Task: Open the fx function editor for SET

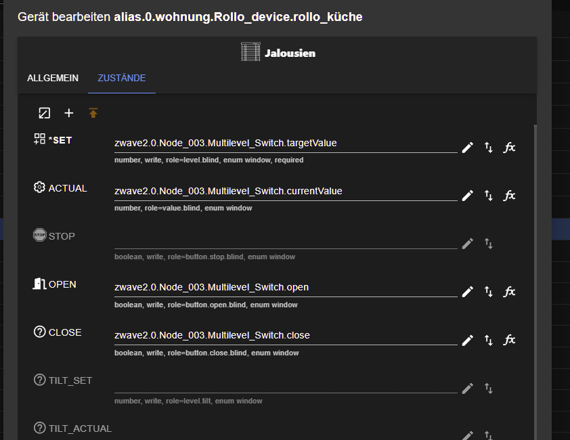Action: 510,148
